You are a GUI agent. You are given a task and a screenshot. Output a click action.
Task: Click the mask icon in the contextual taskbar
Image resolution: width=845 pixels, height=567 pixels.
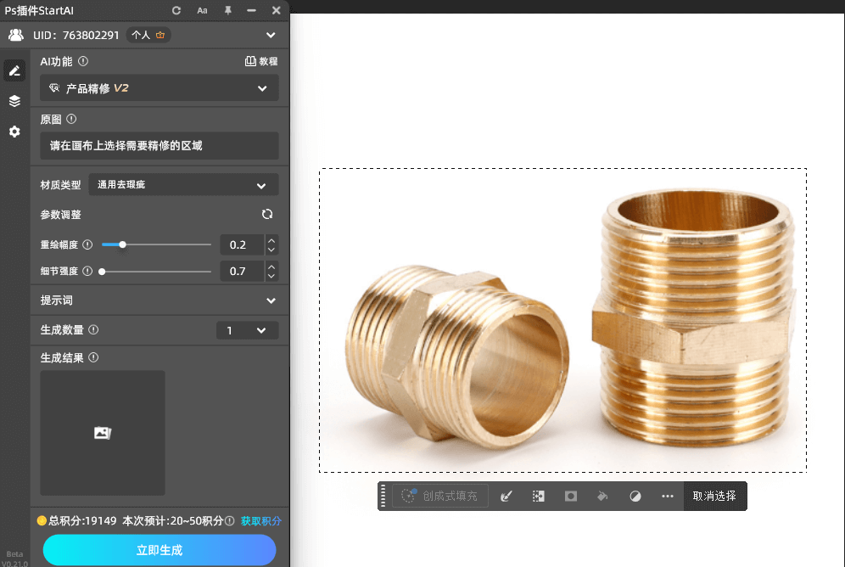[x=570, y=496]
